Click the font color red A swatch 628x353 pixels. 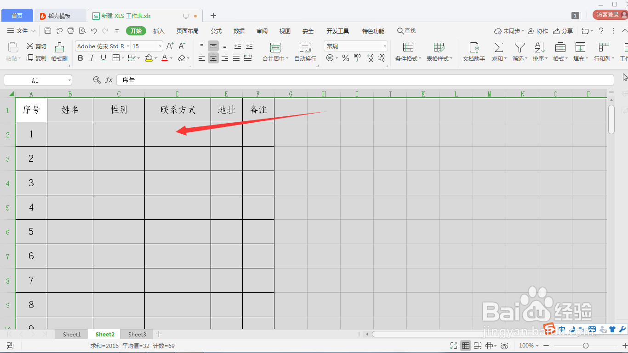point(165,58)
